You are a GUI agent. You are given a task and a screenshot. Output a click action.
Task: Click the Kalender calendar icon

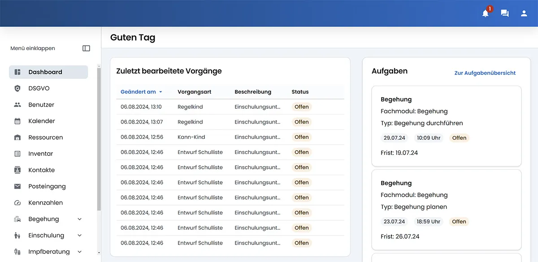pyautogui.click(x=17, y=121)
